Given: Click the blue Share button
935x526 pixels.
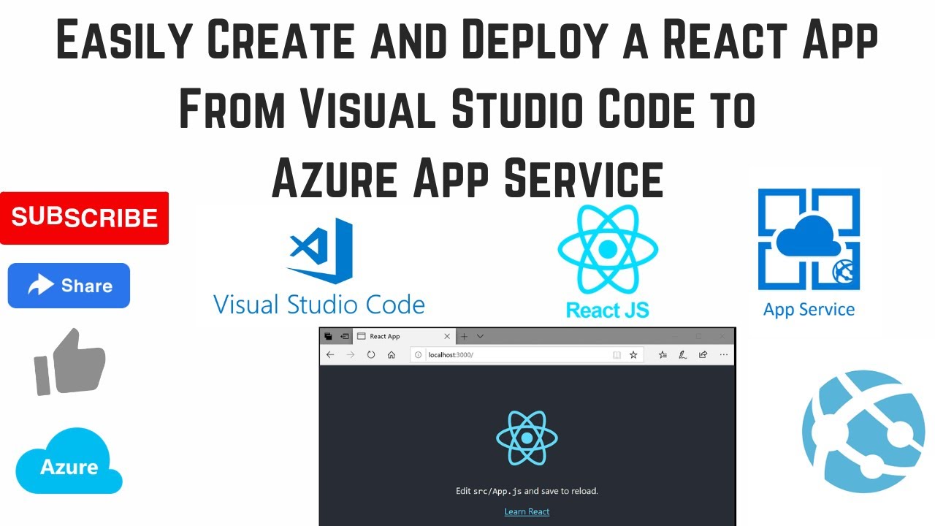Looking at the screenshot, I should pyautogui.click(x=69, y=286).
